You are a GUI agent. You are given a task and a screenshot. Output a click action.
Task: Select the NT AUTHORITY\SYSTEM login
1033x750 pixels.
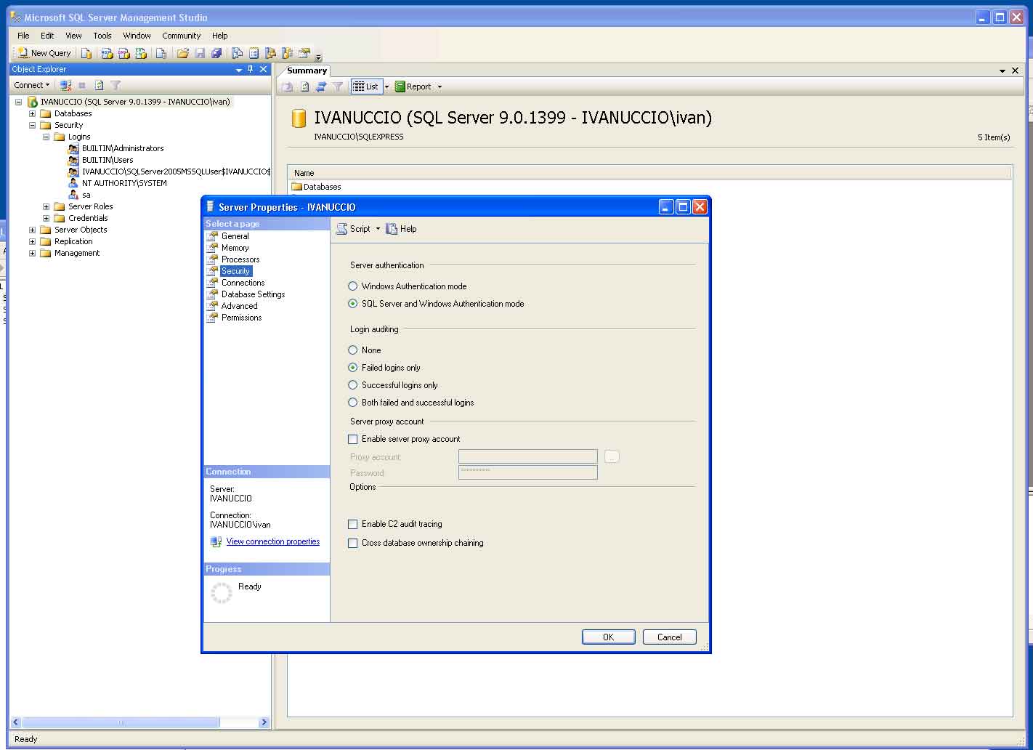click(x=124, y=183)
